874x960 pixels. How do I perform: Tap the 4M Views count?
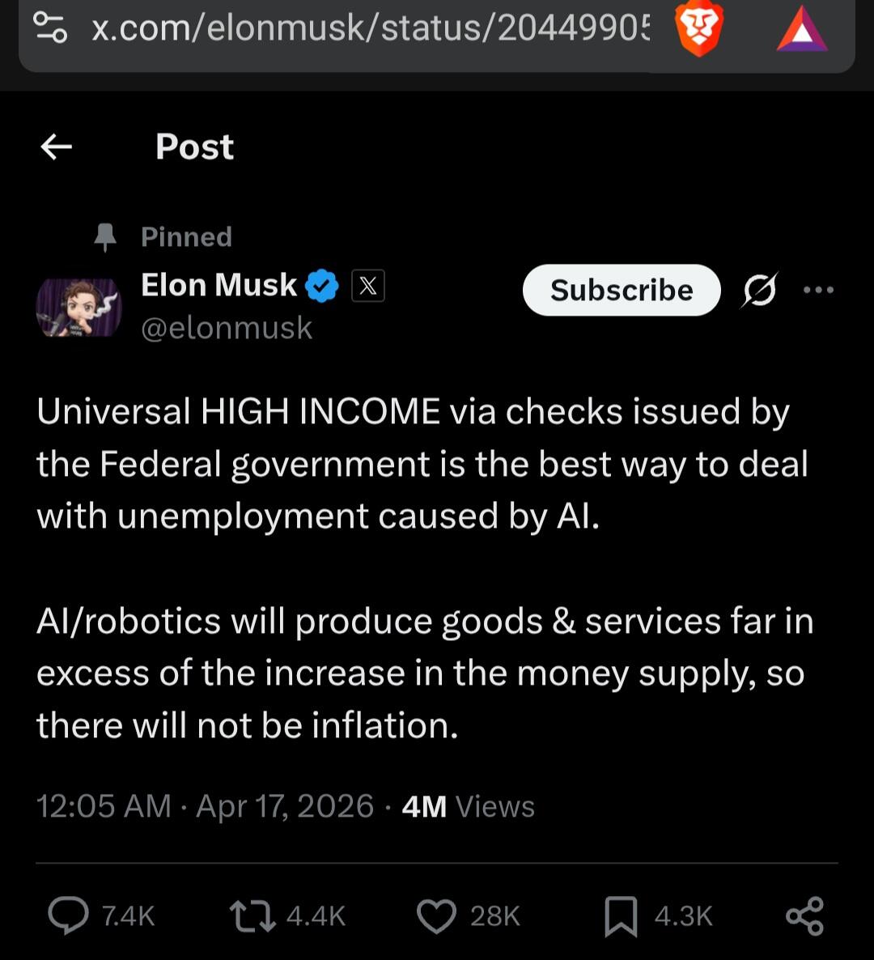(x=468, y=806)
